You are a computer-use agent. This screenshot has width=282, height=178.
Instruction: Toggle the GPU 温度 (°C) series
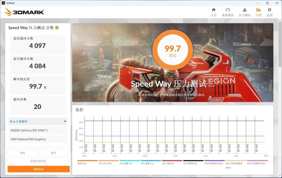tap(151, 162)
